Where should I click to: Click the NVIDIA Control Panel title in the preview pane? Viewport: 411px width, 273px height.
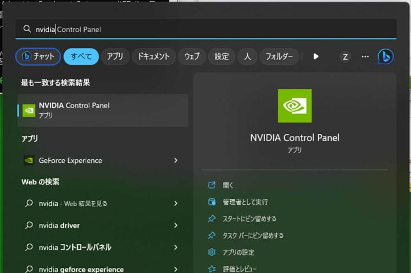click(x=295, y=138)
